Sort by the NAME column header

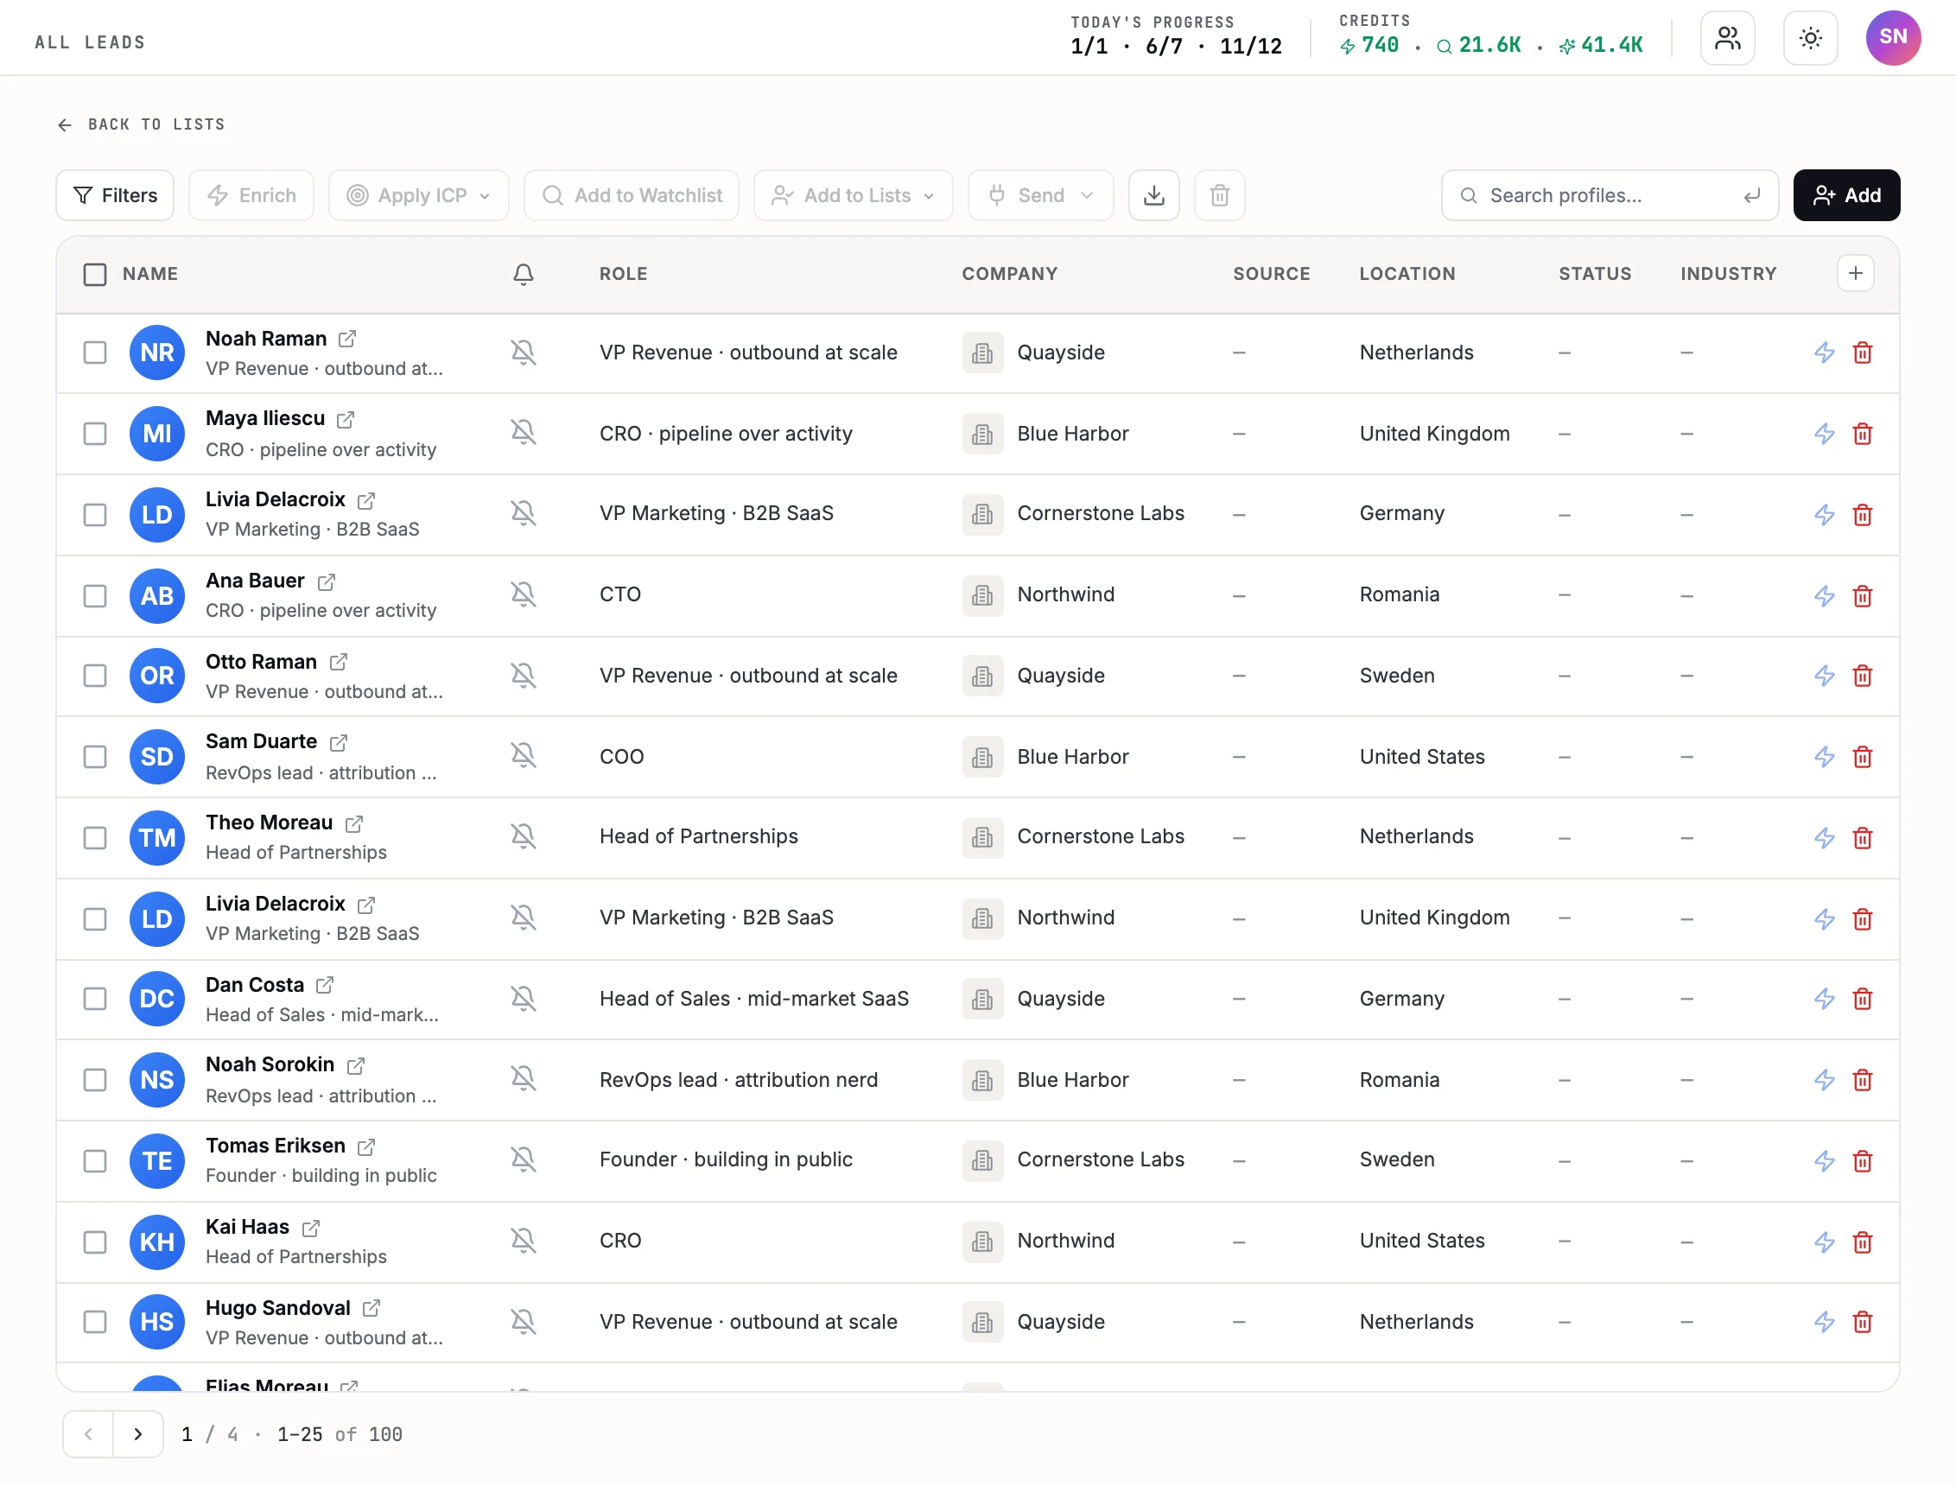(x=150, y=274)
